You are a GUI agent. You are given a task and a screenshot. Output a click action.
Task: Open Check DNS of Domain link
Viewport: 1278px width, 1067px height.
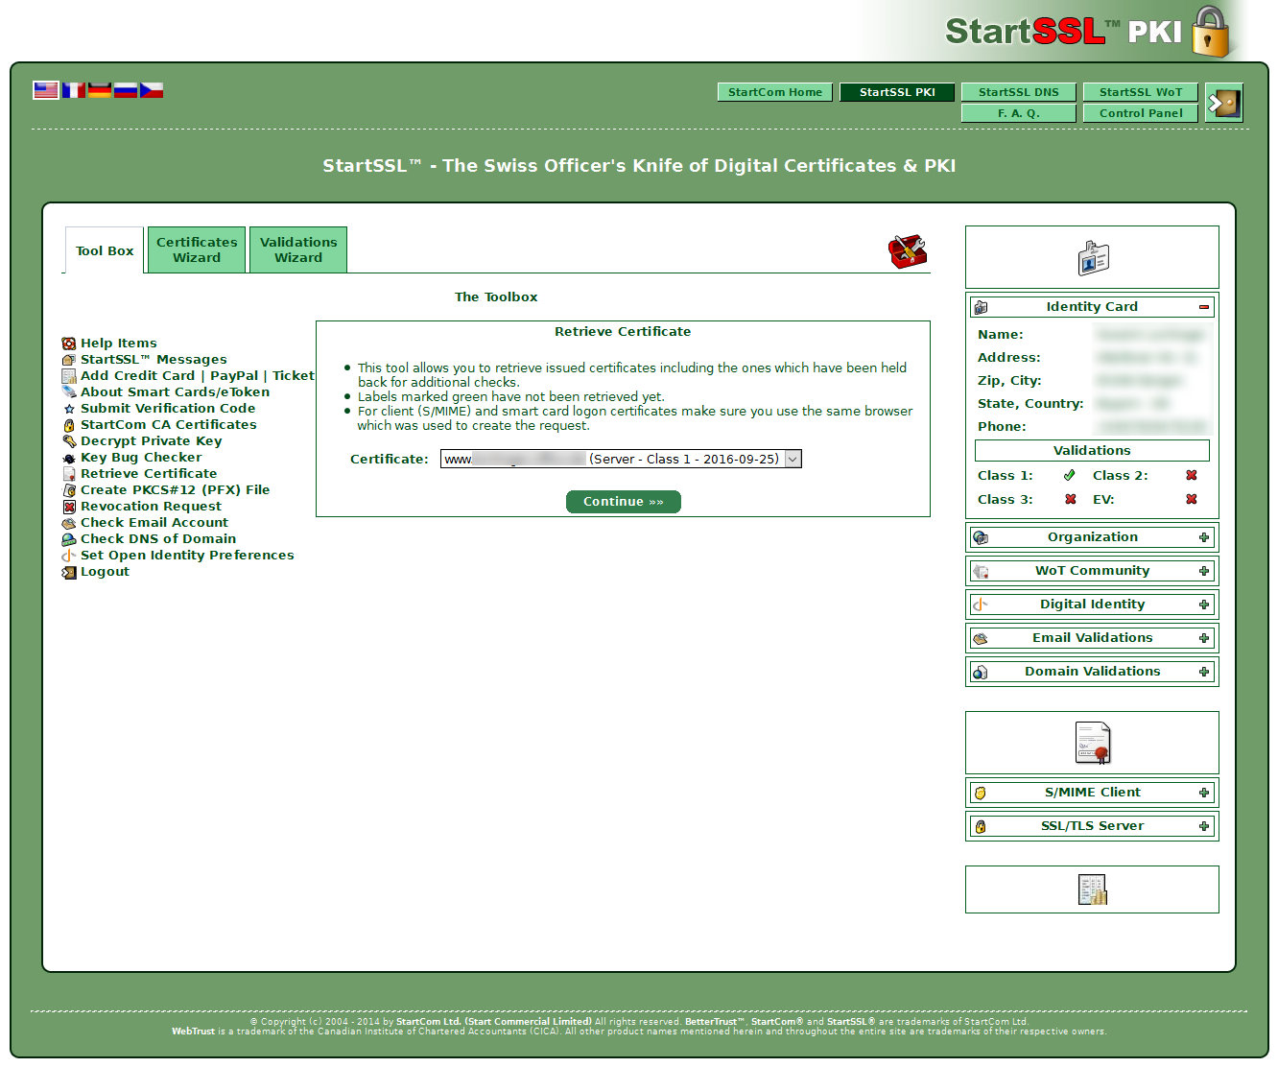[158, 539]
